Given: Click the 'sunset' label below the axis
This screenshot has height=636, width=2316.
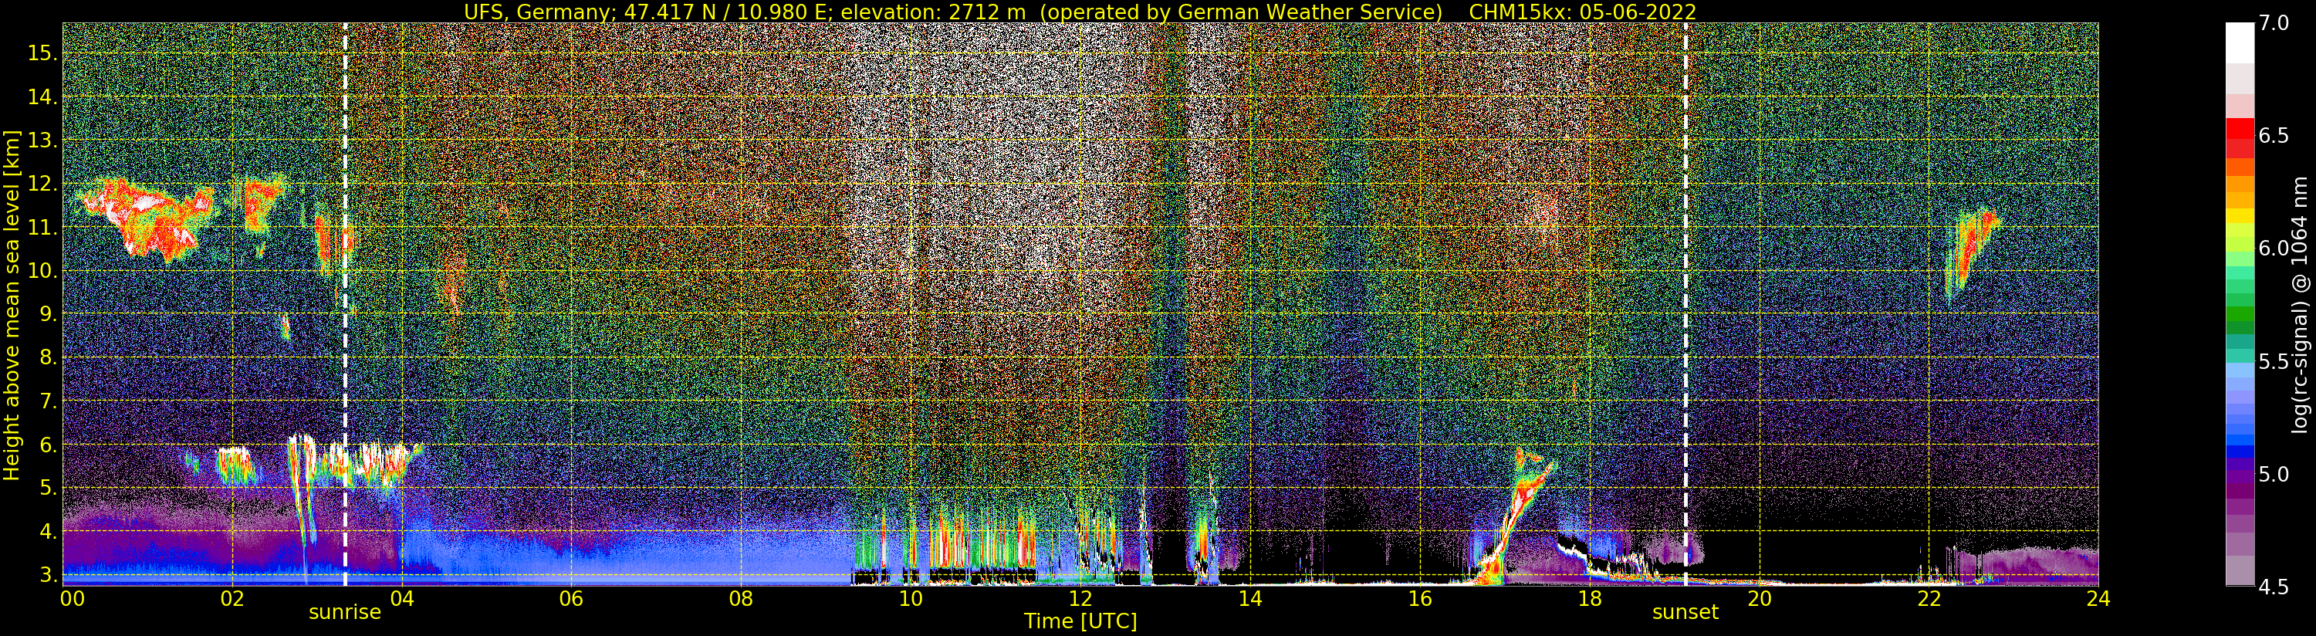Looking at the screenshot, I should pos(1685,613).
